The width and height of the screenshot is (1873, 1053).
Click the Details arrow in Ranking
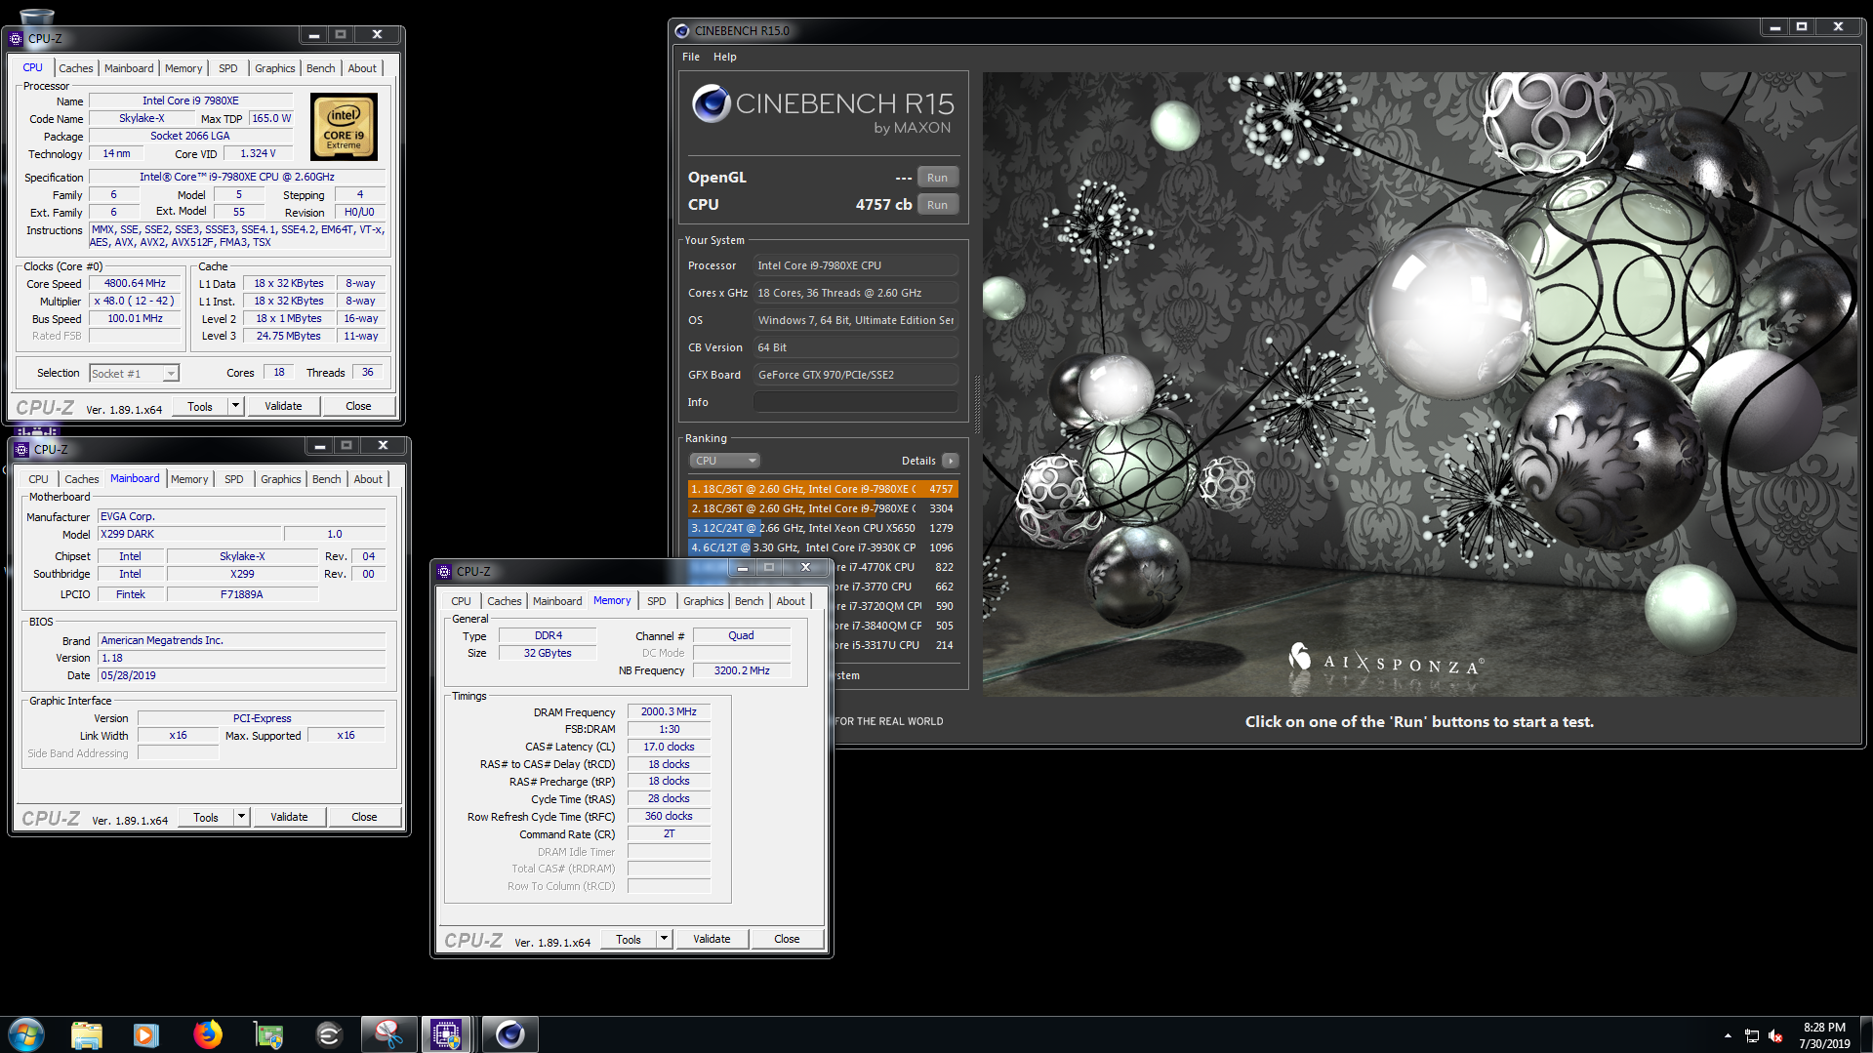point(951,461)
